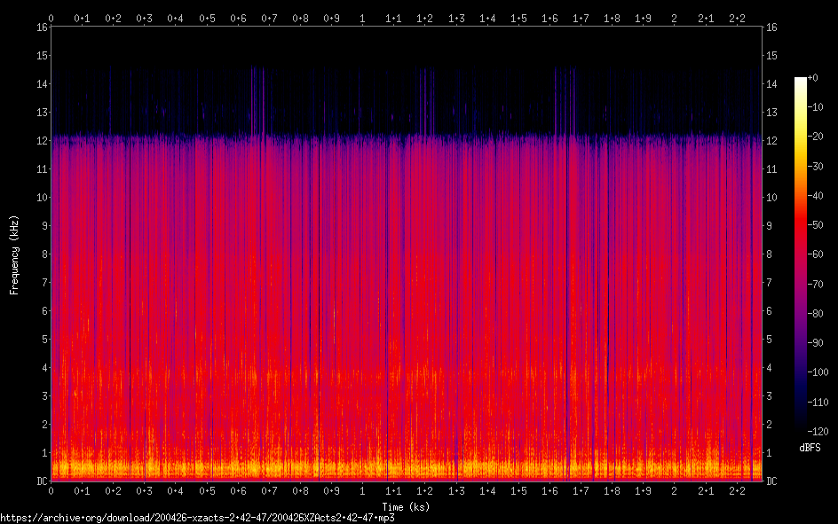Click the "1.9" tick on the top time axis
838x524 pixels.
643,19
